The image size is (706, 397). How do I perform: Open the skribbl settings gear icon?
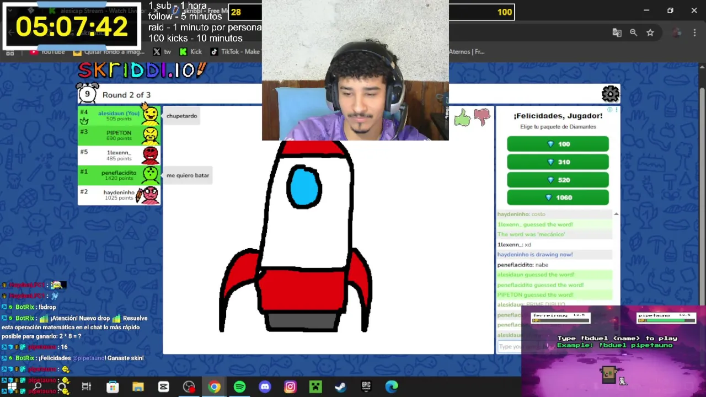[610, 94]
